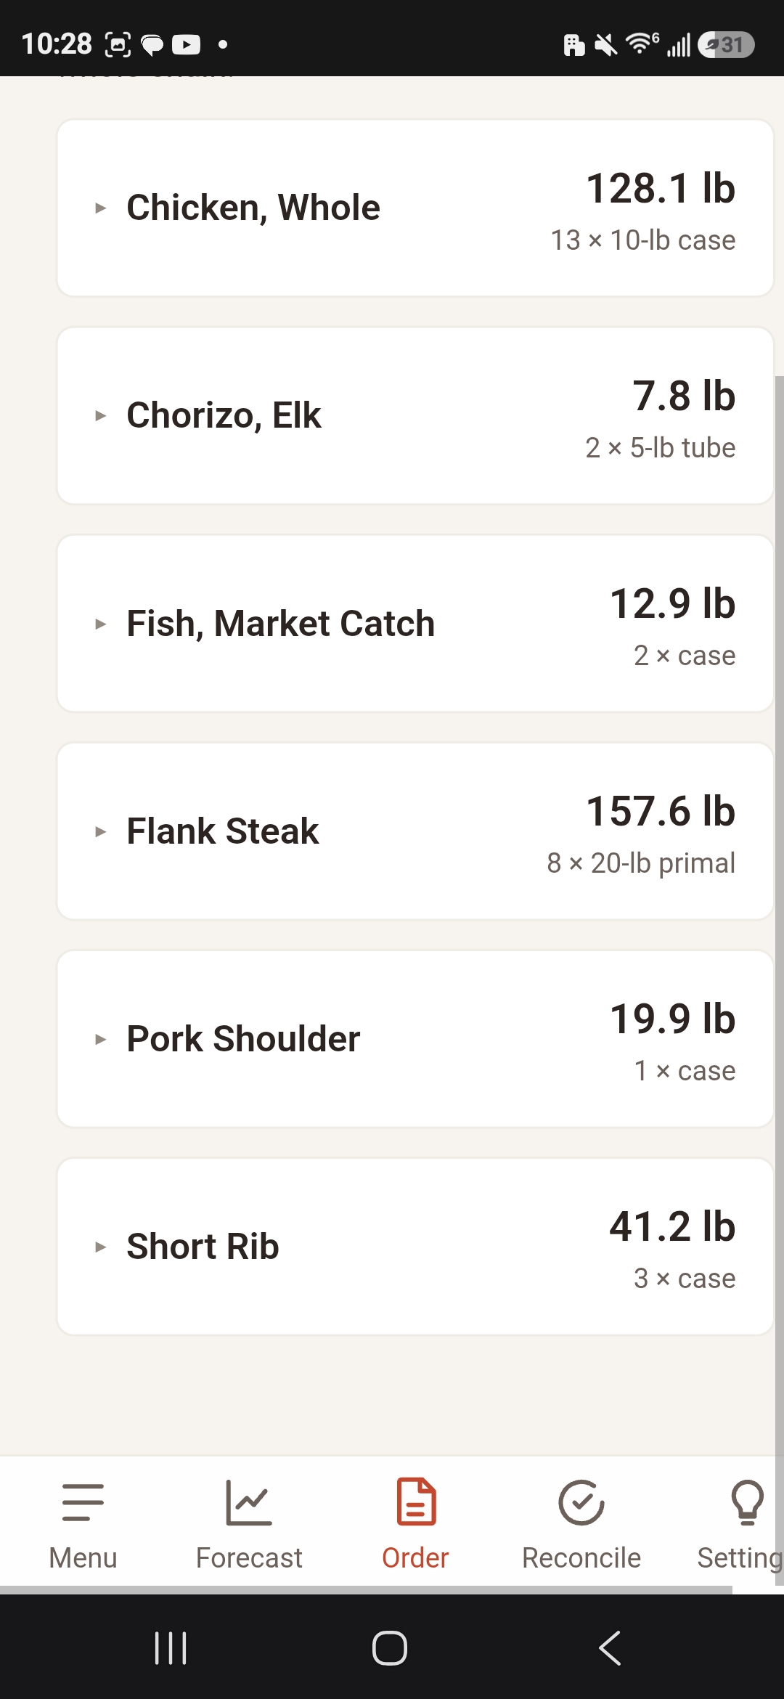The image size is (784, 1699).
Task: Open the Menu hamburger icon
Action: 83,1502
